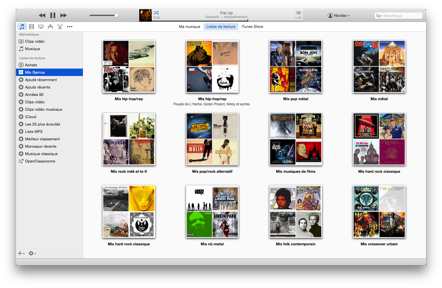This screenshot has height=288, width=442.
Task: Adjust the volume slider knob
Action: pos(116,15)
